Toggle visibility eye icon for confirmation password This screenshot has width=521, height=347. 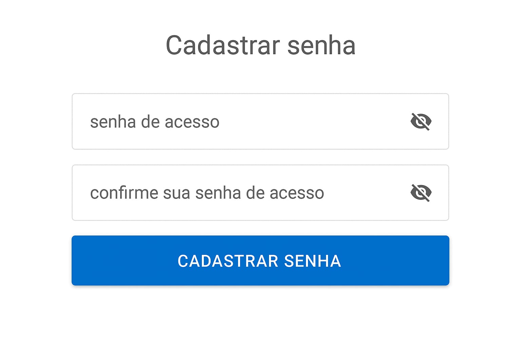(x=421, y=192)
